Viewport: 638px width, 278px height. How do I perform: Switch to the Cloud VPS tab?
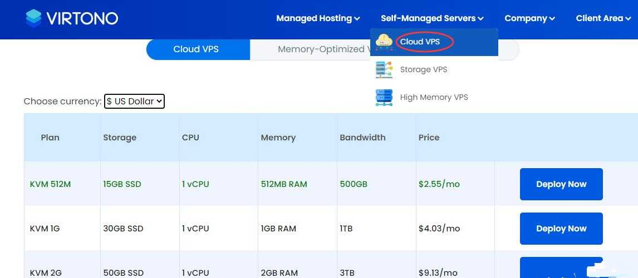tap(198, 49)
